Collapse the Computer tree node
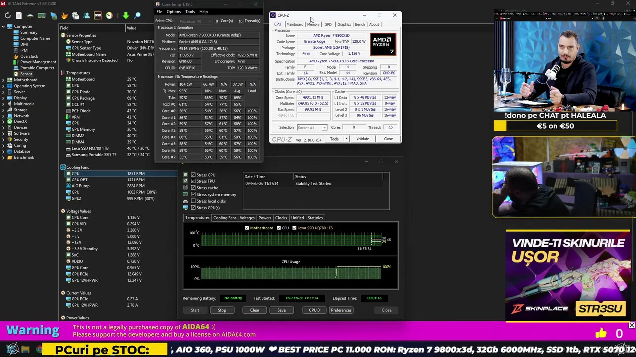Screen dimensions: 636x357 (3, 26)
